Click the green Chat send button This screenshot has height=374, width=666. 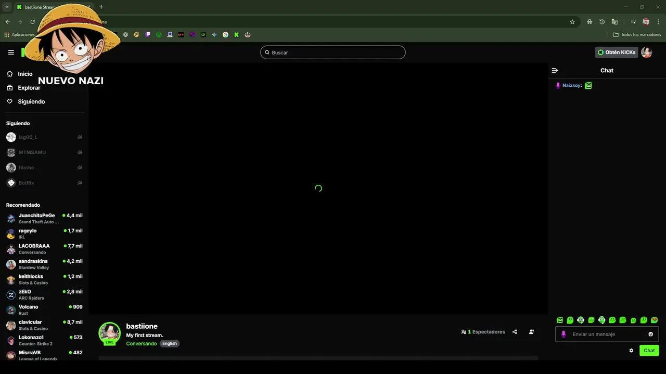point(649,351)
